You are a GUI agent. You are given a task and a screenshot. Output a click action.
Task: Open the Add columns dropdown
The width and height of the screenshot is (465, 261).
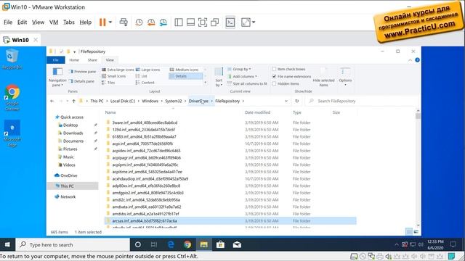[x=242, y=76]
